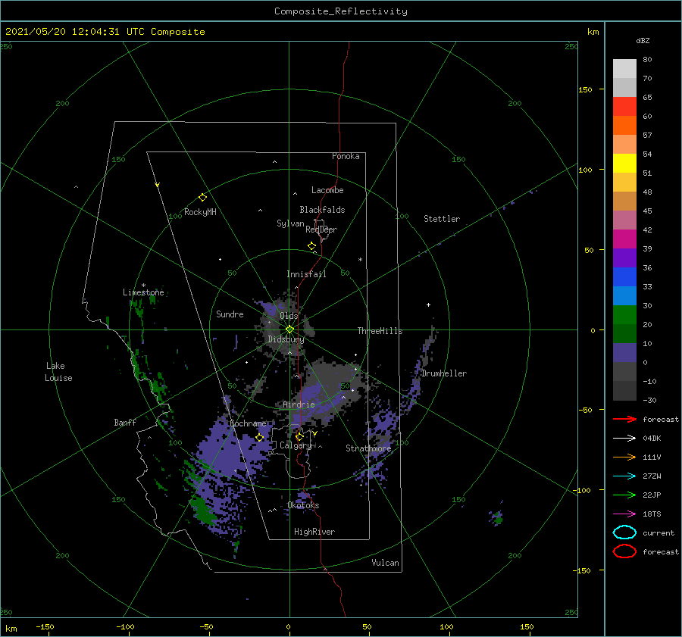Image resolution: width=682 pixels, height=637 pixels.
Task: Click the orange 111V arrow icon
Action: click(x=624, y=457)
